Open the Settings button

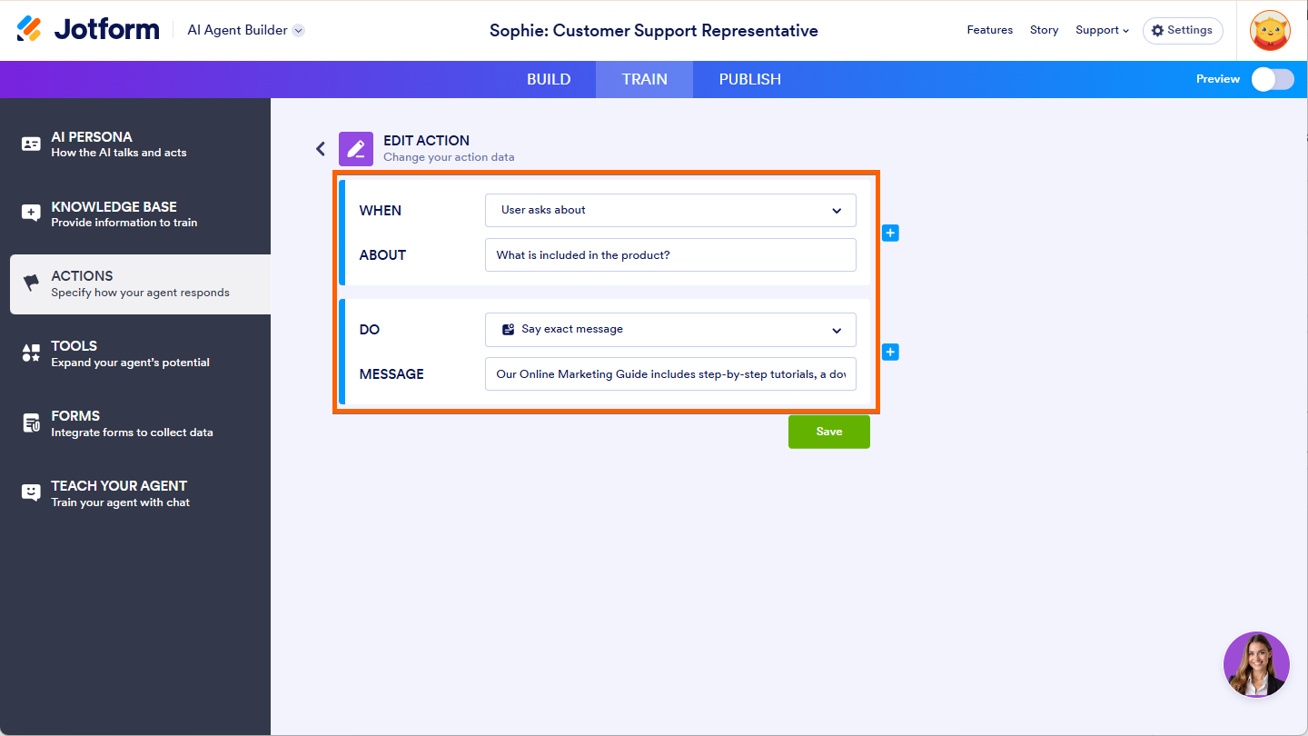[x=1182, y=30]
